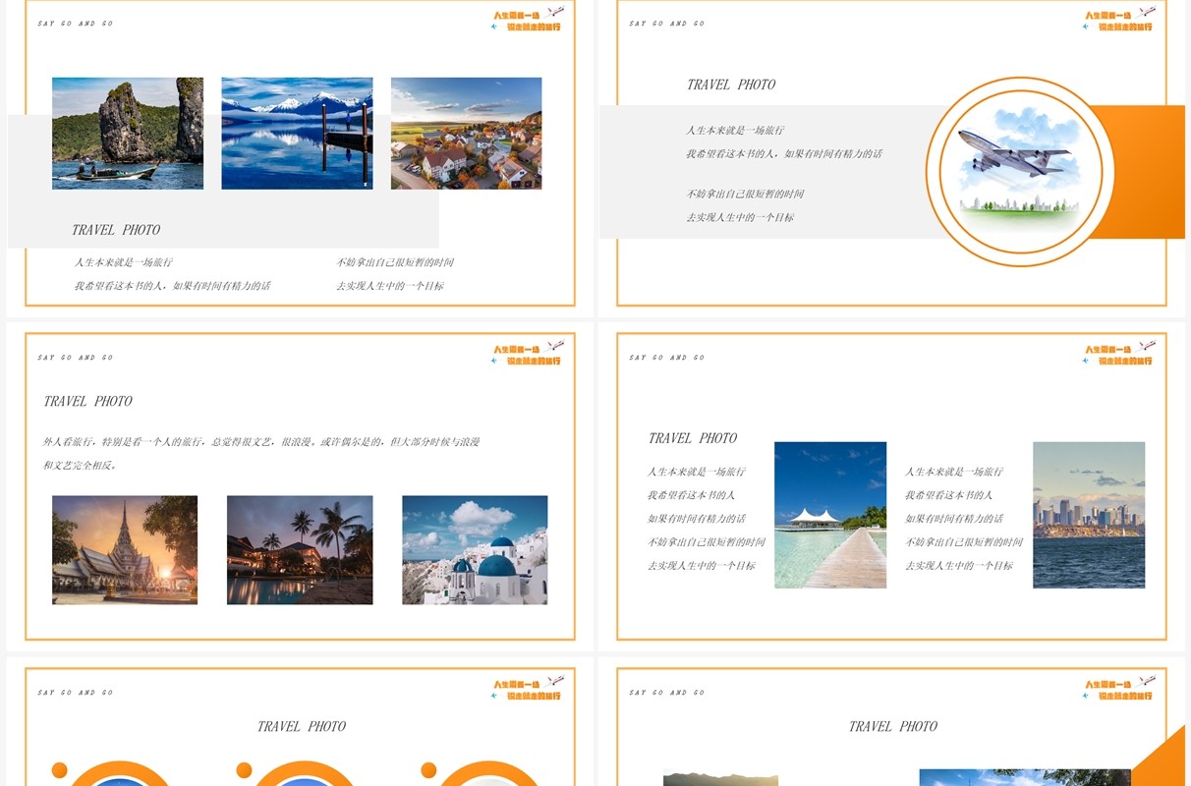Screen dimensions: 1191x786
Task: Click SAY GO AND GO header on rock island slide
Action: (x=76, y=24)
